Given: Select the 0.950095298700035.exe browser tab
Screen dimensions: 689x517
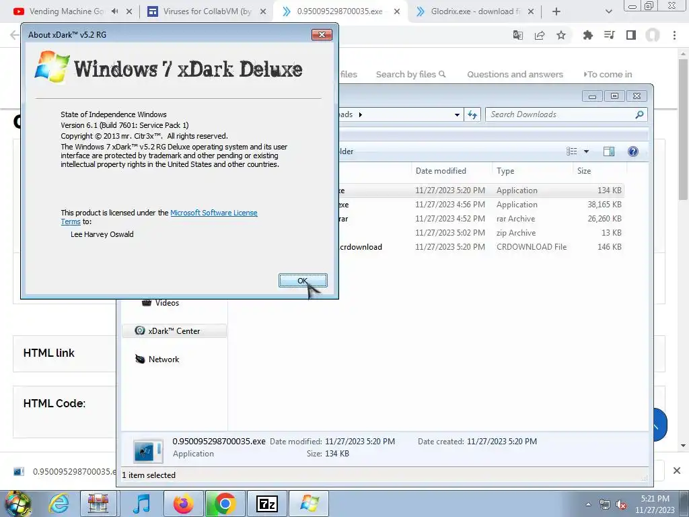Looking at the screenshot, I should click(339, 11).
